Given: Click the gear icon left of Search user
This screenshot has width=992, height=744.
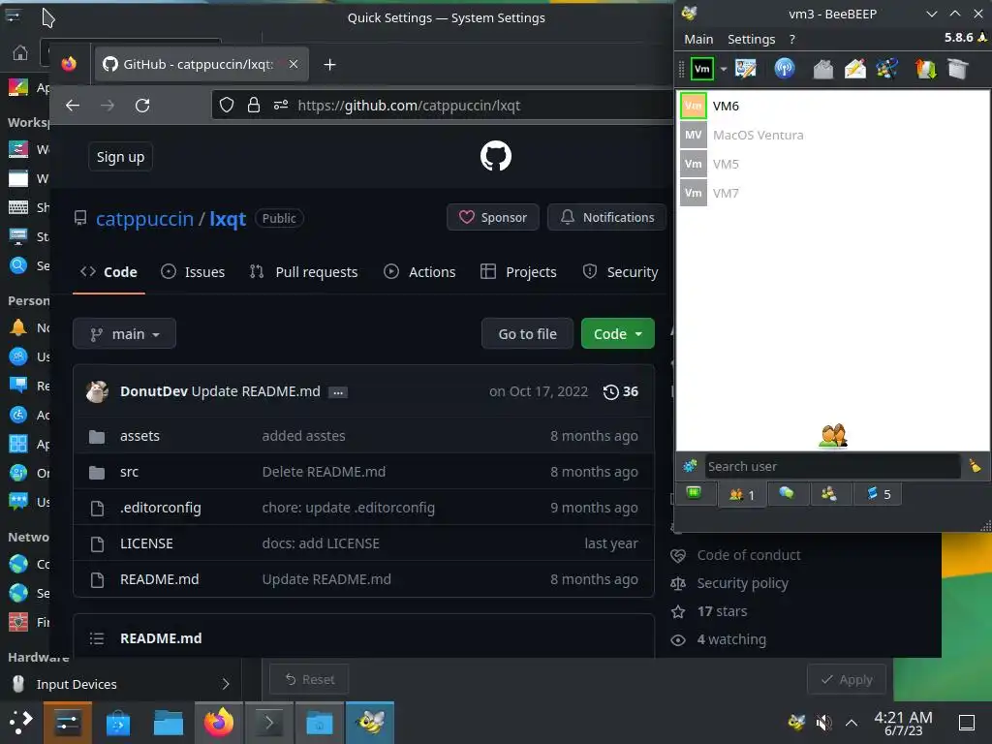Looking at the screenshot, I should click(690, 466).
